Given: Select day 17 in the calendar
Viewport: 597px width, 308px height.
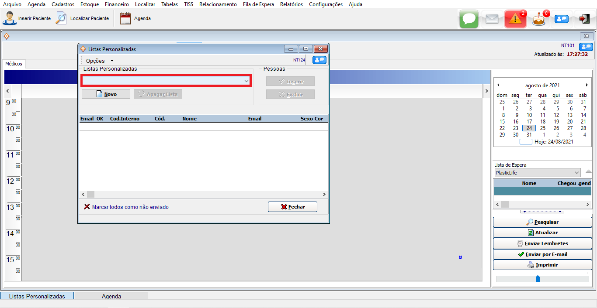Looking at the screenshot, I should [x=529, y=122].
